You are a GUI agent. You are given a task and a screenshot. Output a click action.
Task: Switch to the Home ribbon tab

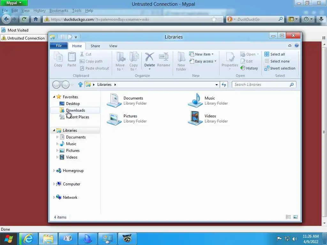(77, 46)
